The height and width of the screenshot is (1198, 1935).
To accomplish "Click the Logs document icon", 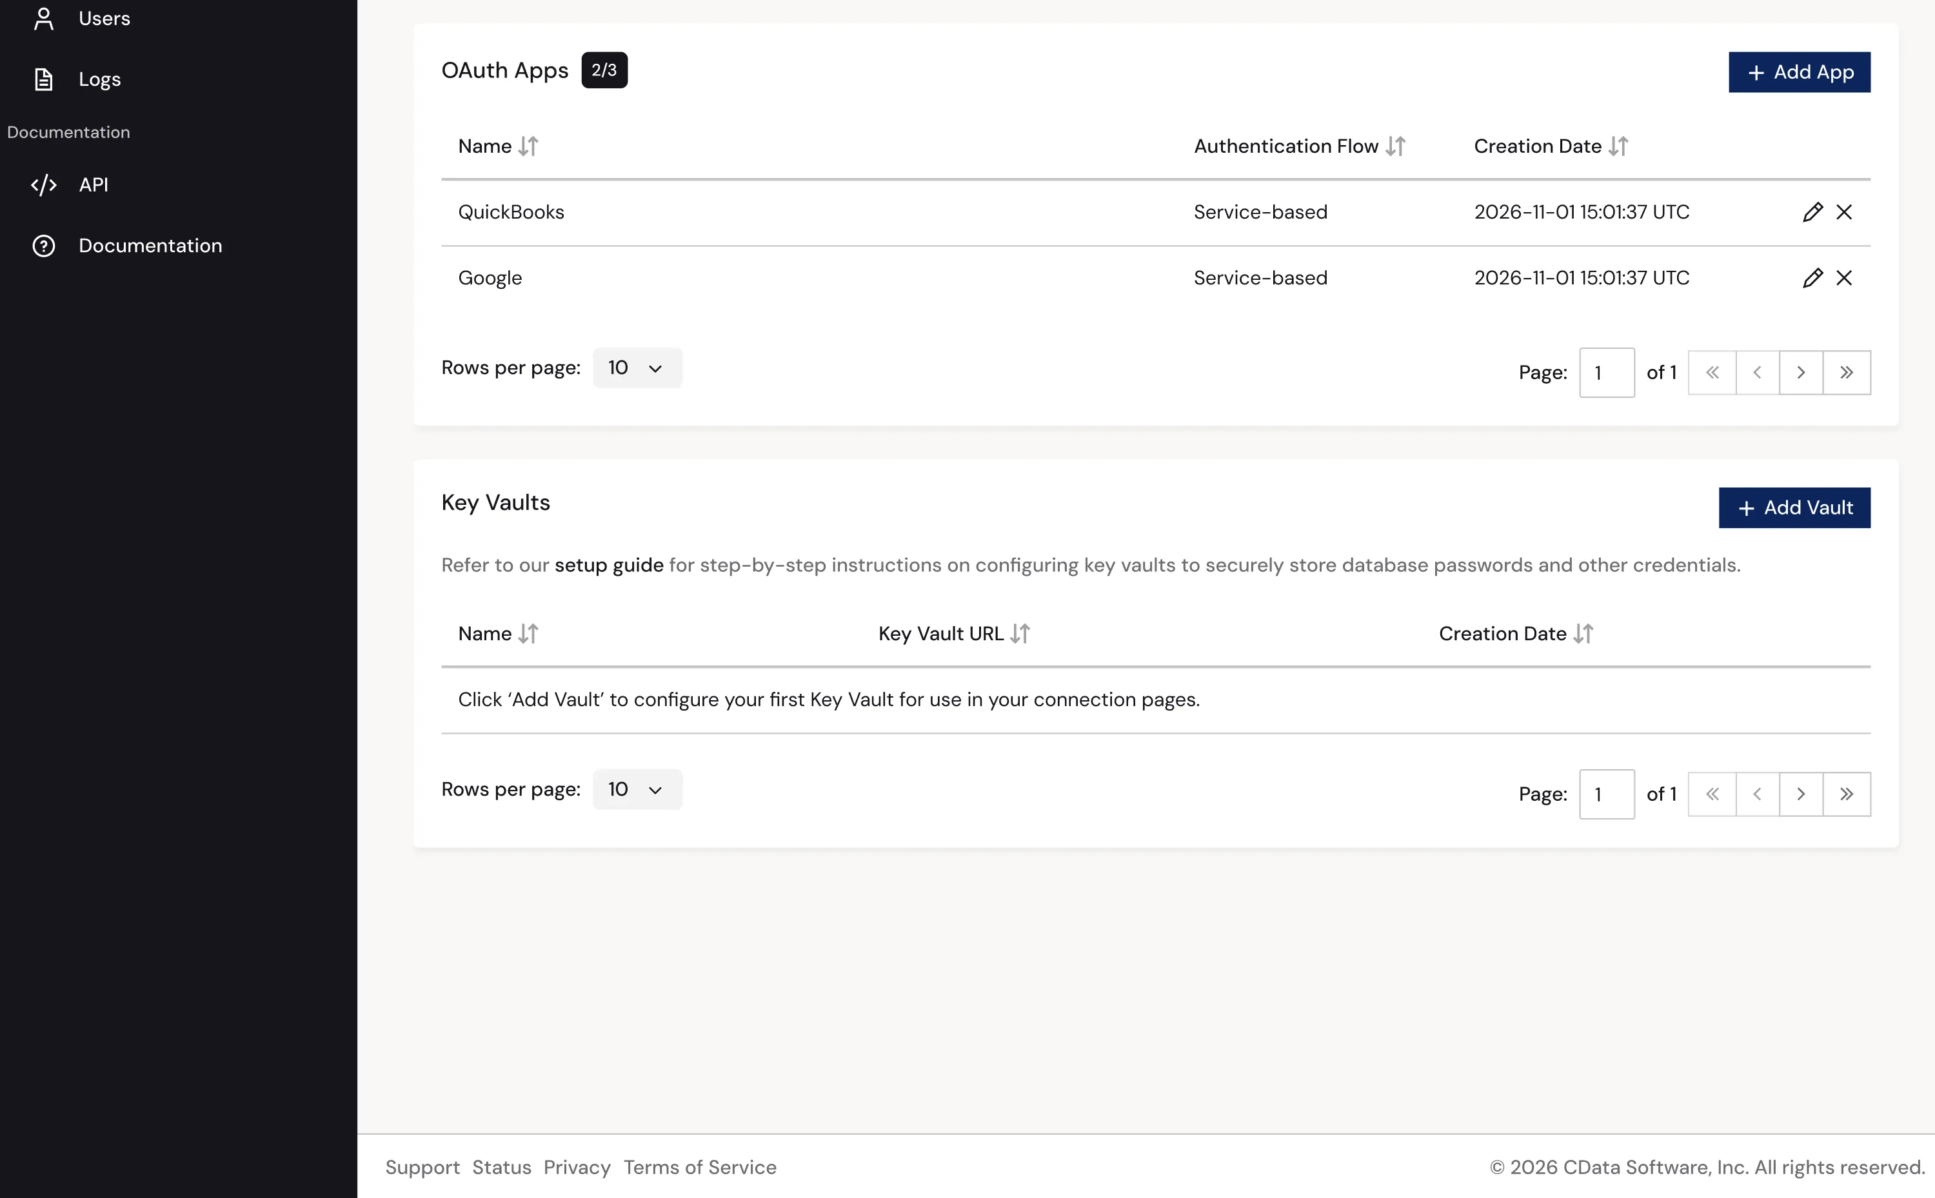I will (x=44, y=79).
